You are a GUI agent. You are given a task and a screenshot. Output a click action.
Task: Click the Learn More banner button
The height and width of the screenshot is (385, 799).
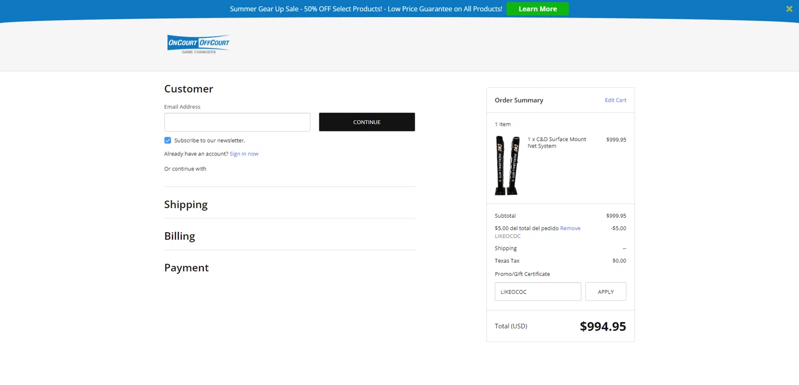coord(537,9)
